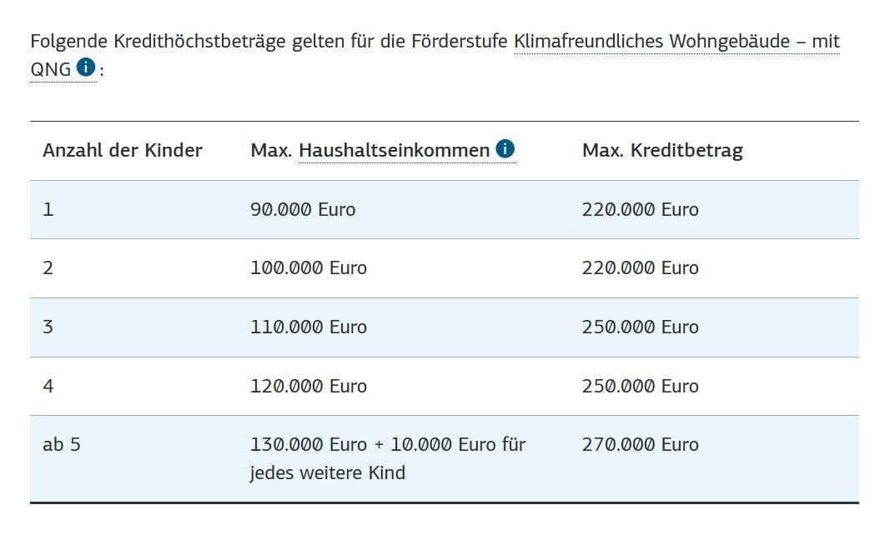The image size is (895, 545).
Task: Click the underlined Haushaltseinkommen header term
Action: [394, 151]
